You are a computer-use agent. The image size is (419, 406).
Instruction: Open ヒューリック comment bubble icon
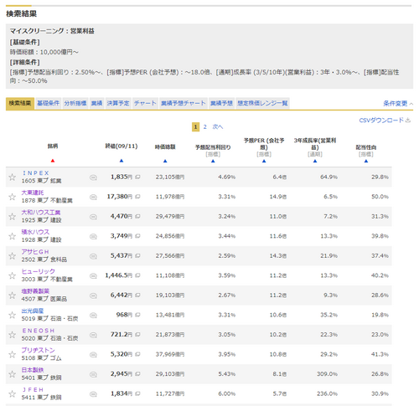click(93, 276)
